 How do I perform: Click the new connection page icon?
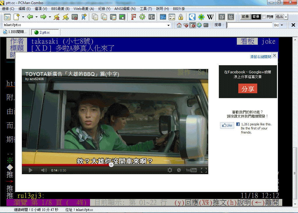click(17, 17)
